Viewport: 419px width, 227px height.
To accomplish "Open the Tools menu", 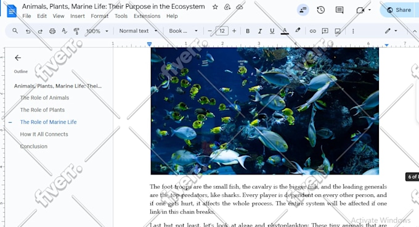I will point(121,16).
